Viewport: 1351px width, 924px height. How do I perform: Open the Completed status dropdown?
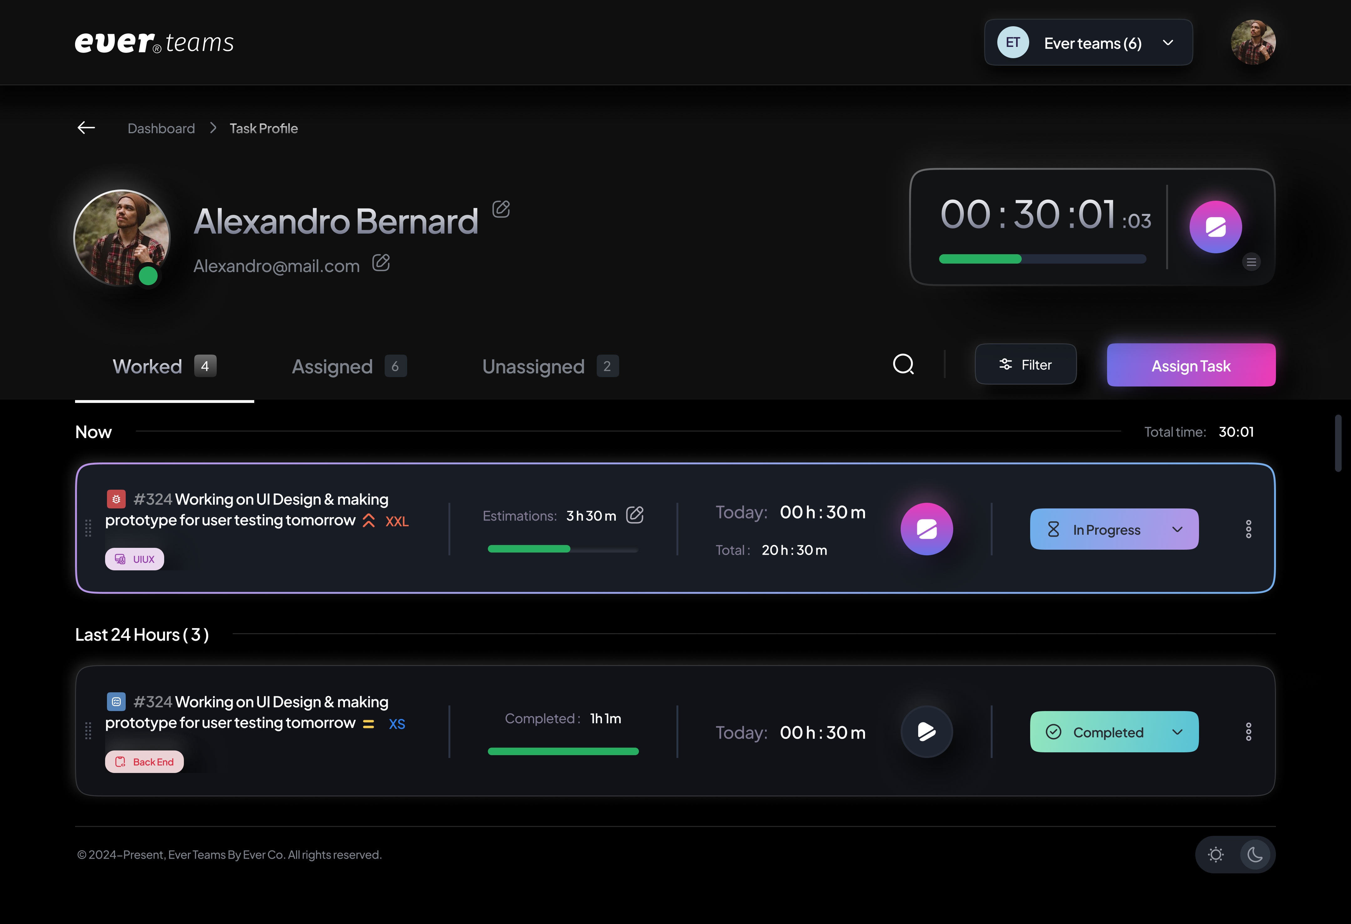pos(1113,732)
